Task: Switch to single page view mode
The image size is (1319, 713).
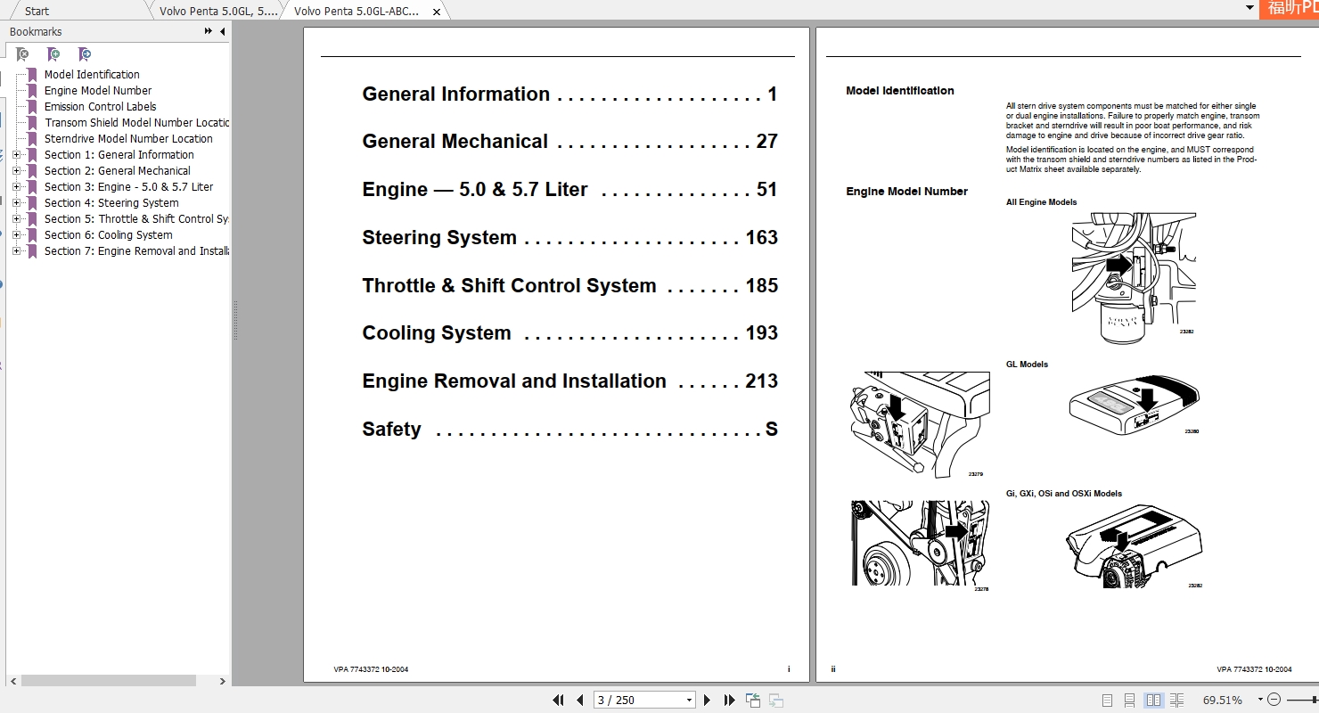Action: [1107, 701]
